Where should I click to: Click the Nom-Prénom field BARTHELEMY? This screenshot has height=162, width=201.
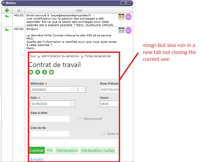point(109,89)
